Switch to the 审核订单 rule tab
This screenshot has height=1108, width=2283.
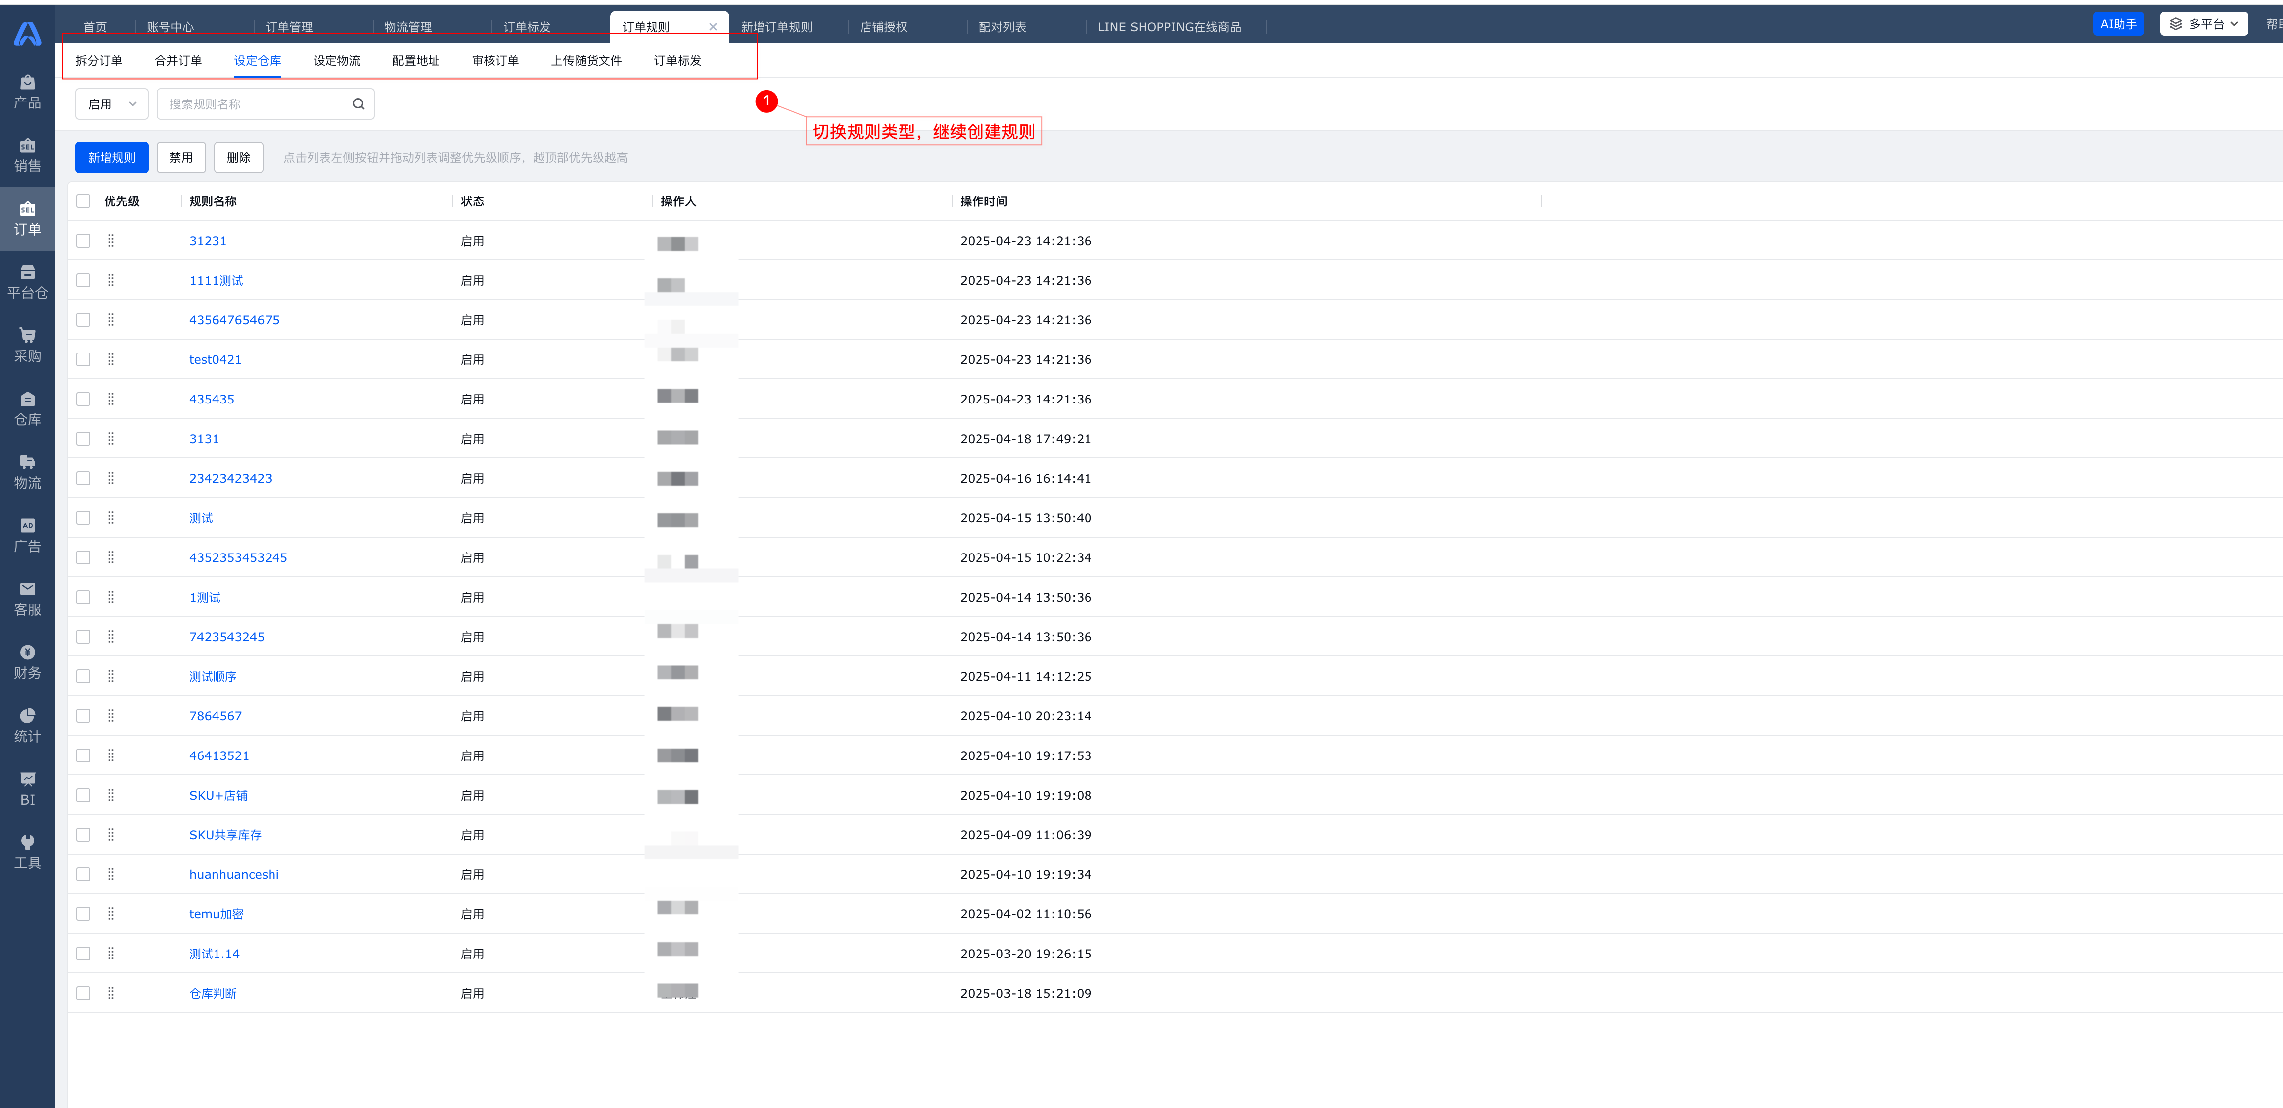click(x=495, y=60)
